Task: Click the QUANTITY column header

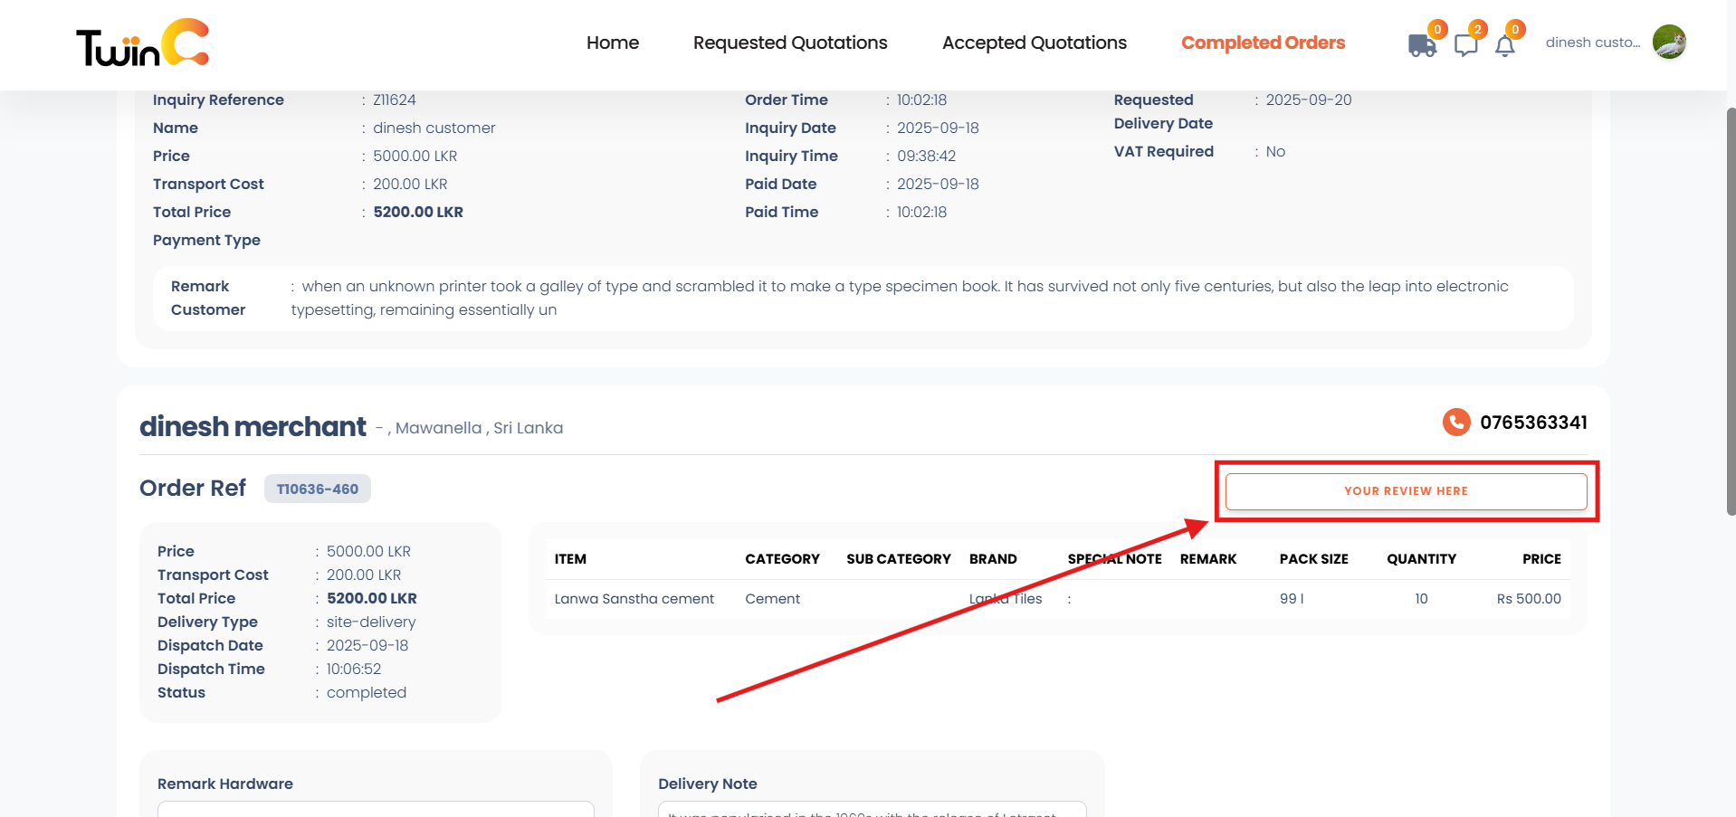Action: (1421, 559)
